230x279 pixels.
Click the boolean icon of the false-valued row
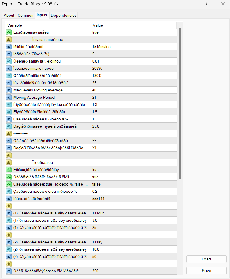click(9, 184)
